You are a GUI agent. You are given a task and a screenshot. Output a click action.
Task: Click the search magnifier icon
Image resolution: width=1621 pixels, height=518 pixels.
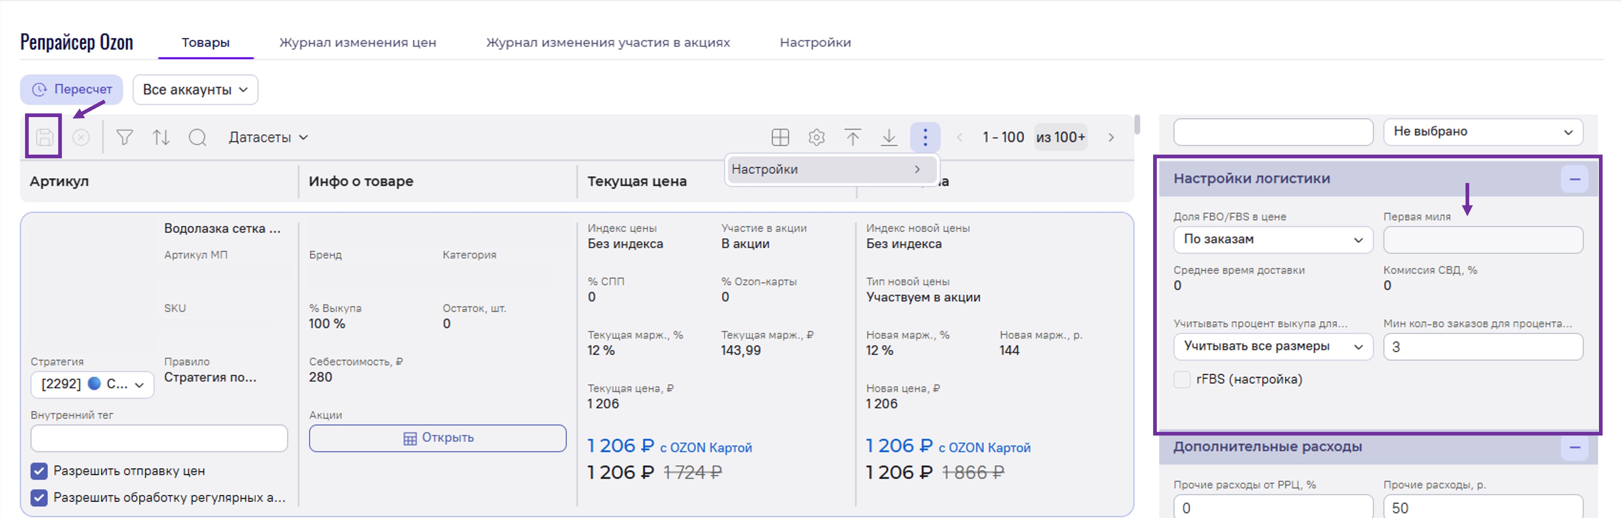coord(197,137)
